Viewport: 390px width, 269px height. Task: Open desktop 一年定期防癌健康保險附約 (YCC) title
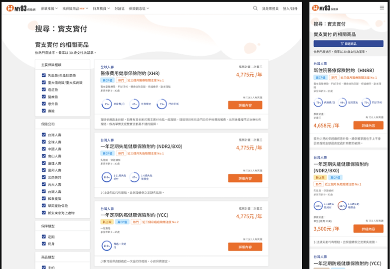point(134,215)
